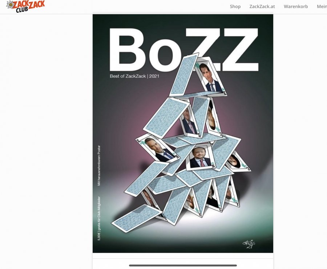Click the portrait card below 'Best of ZackZack'
Screen dimensions: 327x269
157,148
